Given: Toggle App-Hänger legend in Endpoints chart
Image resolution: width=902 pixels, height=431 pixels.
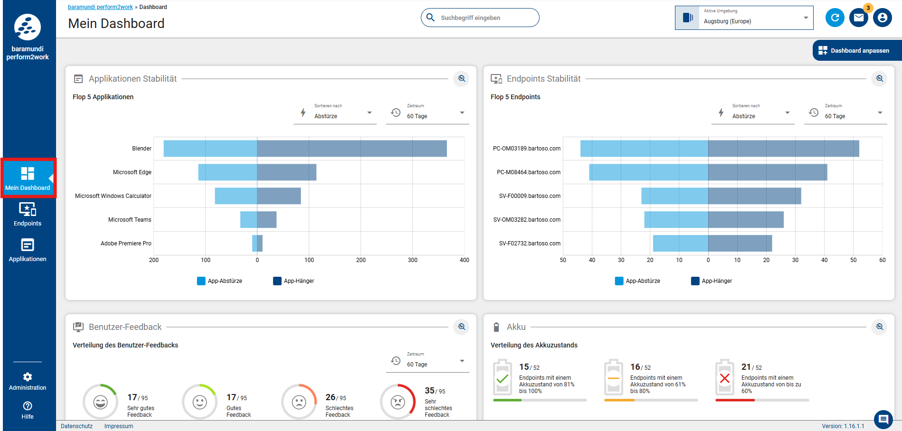Looking at the screenshot, I should click(712, 281).
